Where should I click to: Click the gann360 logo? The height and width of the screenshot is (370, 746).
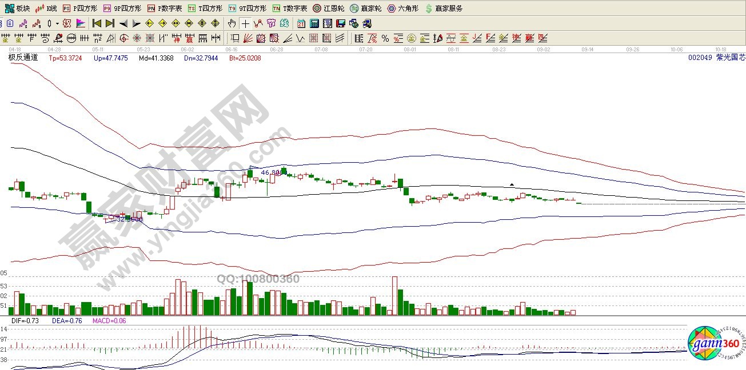[x=713, y=344]
